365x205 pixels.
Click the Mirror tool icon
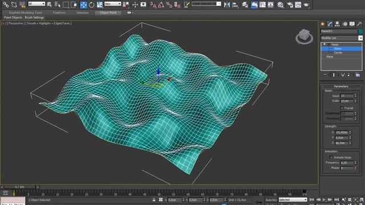tap(227, 5)
